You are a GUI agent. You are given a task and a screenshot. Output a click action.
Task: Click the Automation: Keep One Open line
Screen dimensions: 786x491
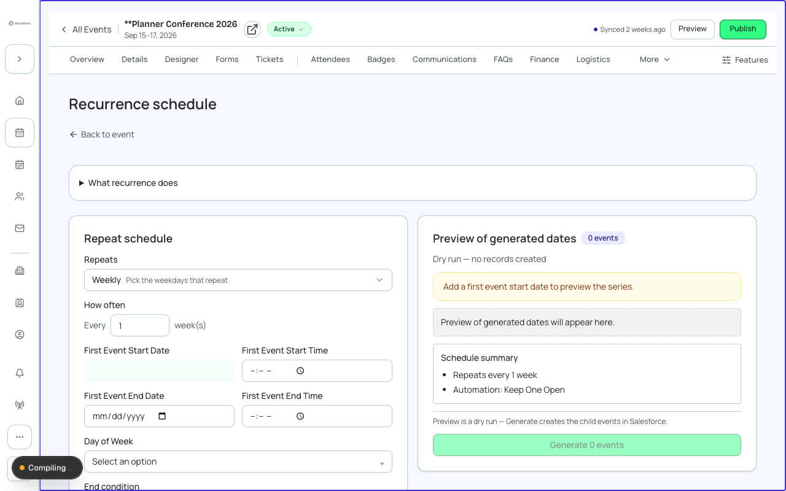click(509, 390)
